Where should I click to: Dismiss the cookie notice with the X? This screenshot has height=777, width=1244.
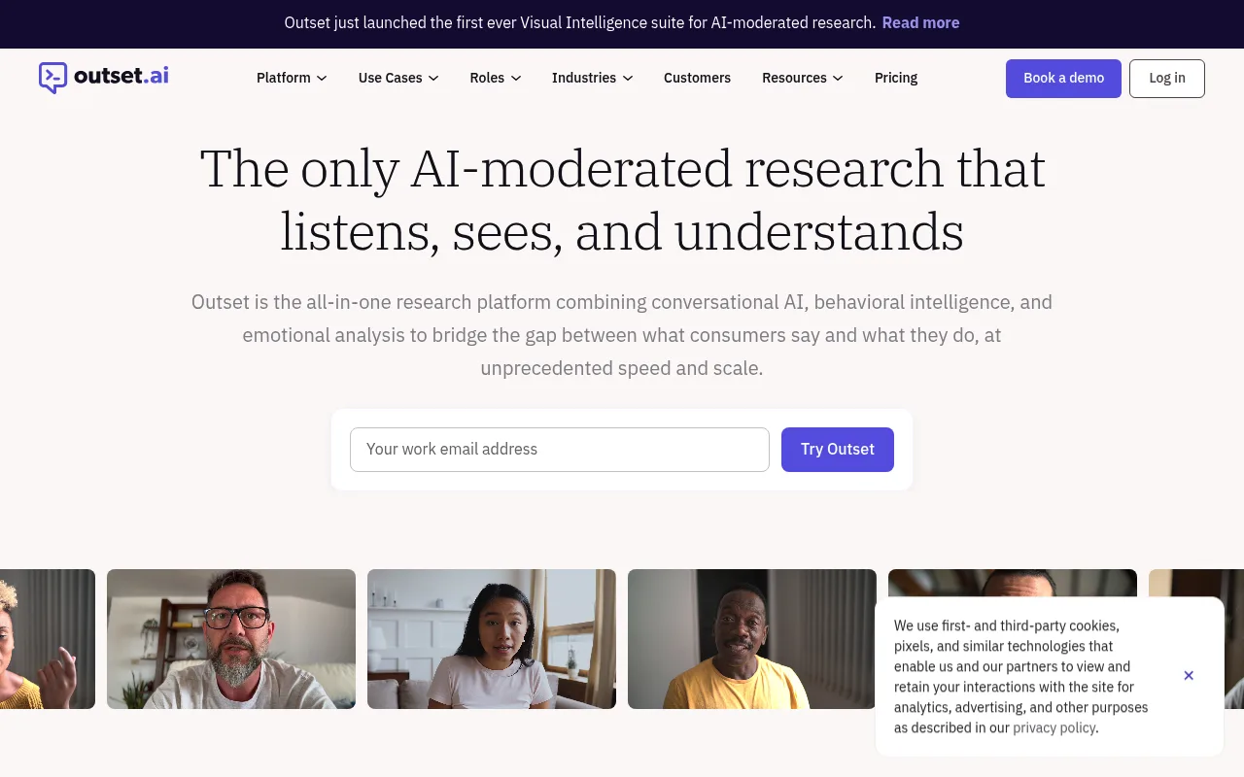(x=1189, y=676)
